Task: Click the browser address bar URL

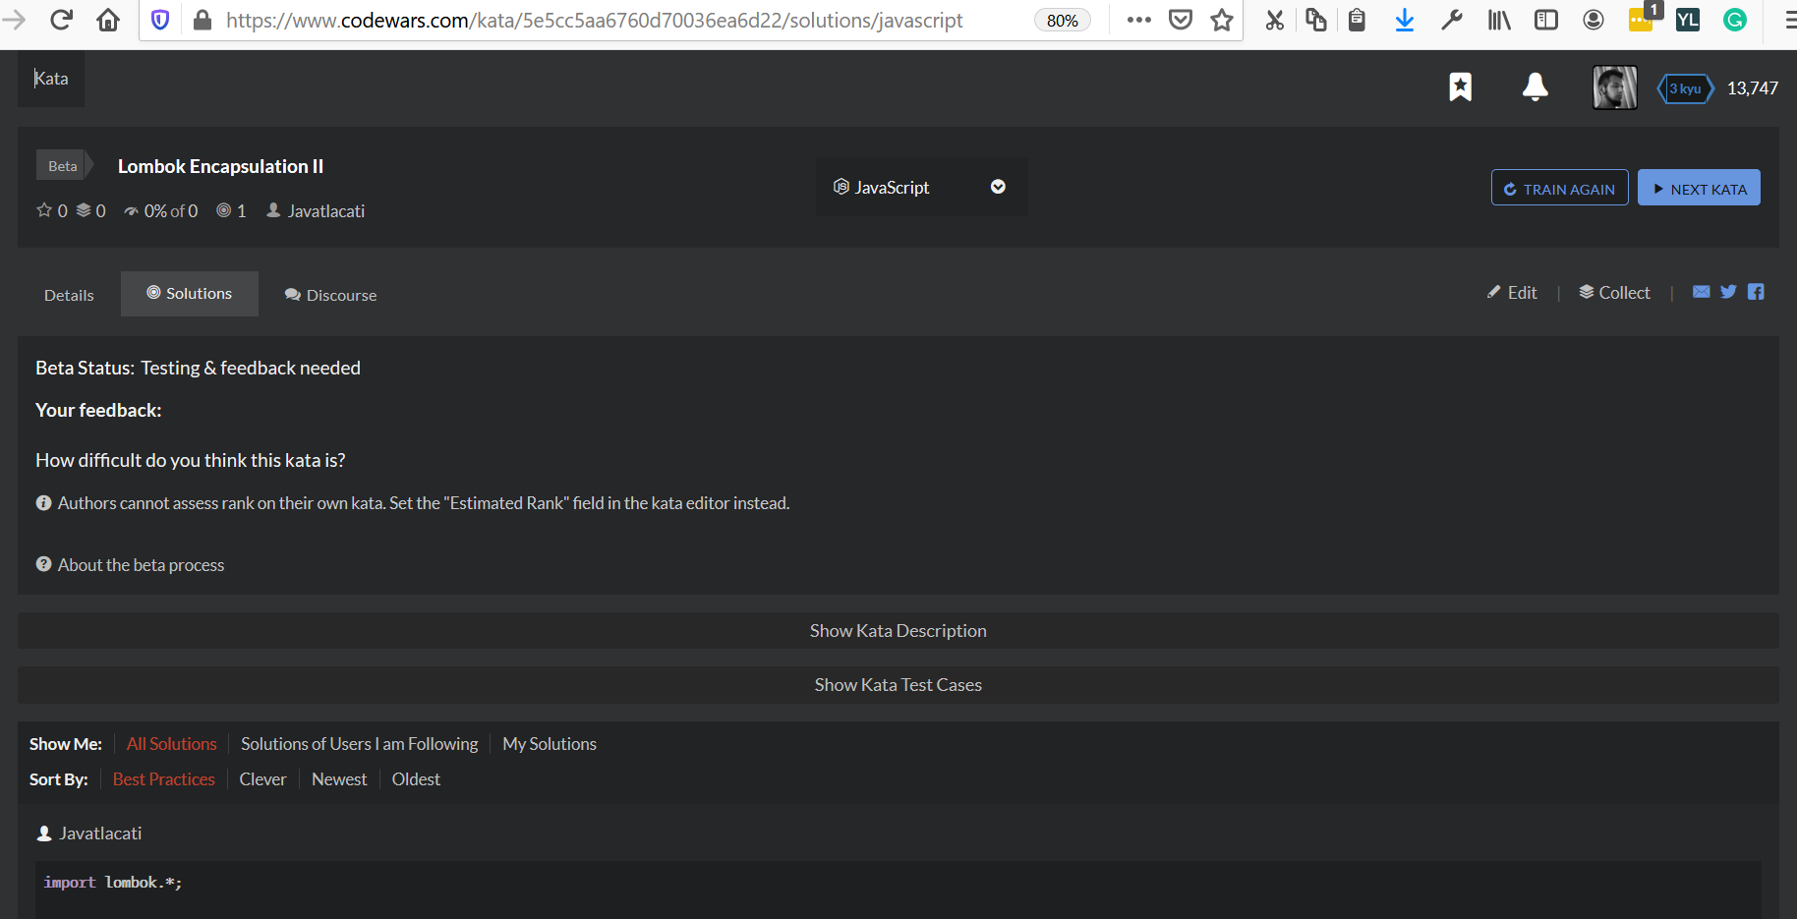Action: click(x=595, y=20)
